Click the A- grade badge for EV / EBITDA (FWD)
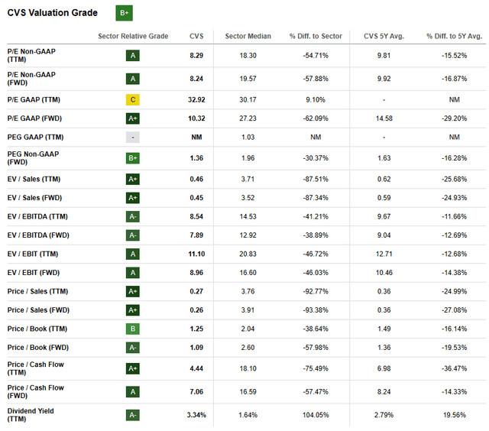Screen dimensions: 489x431 tap(133, 235)
